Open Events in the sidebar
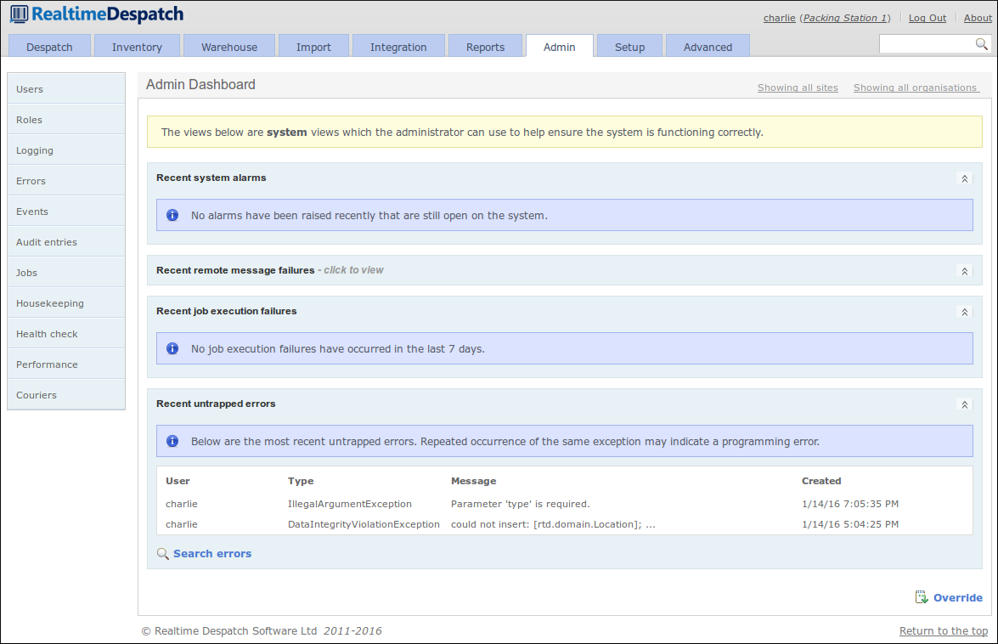998x644 pixels. tap(66, 212)
